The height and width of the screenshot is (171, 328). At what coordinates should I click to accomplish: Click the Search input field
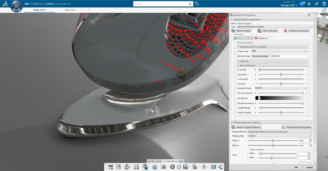point(161,4)
